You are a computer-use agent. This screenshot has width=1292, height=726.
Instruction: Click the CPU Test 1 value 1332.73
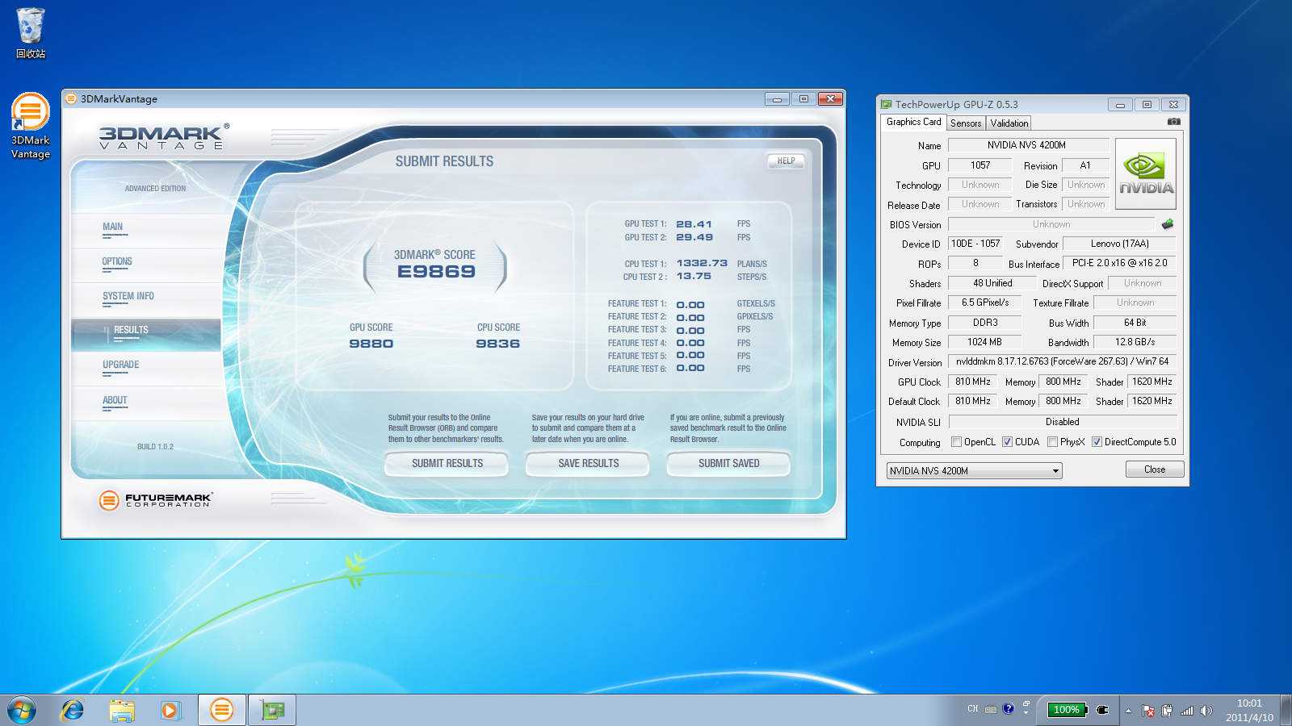[702, 263]
